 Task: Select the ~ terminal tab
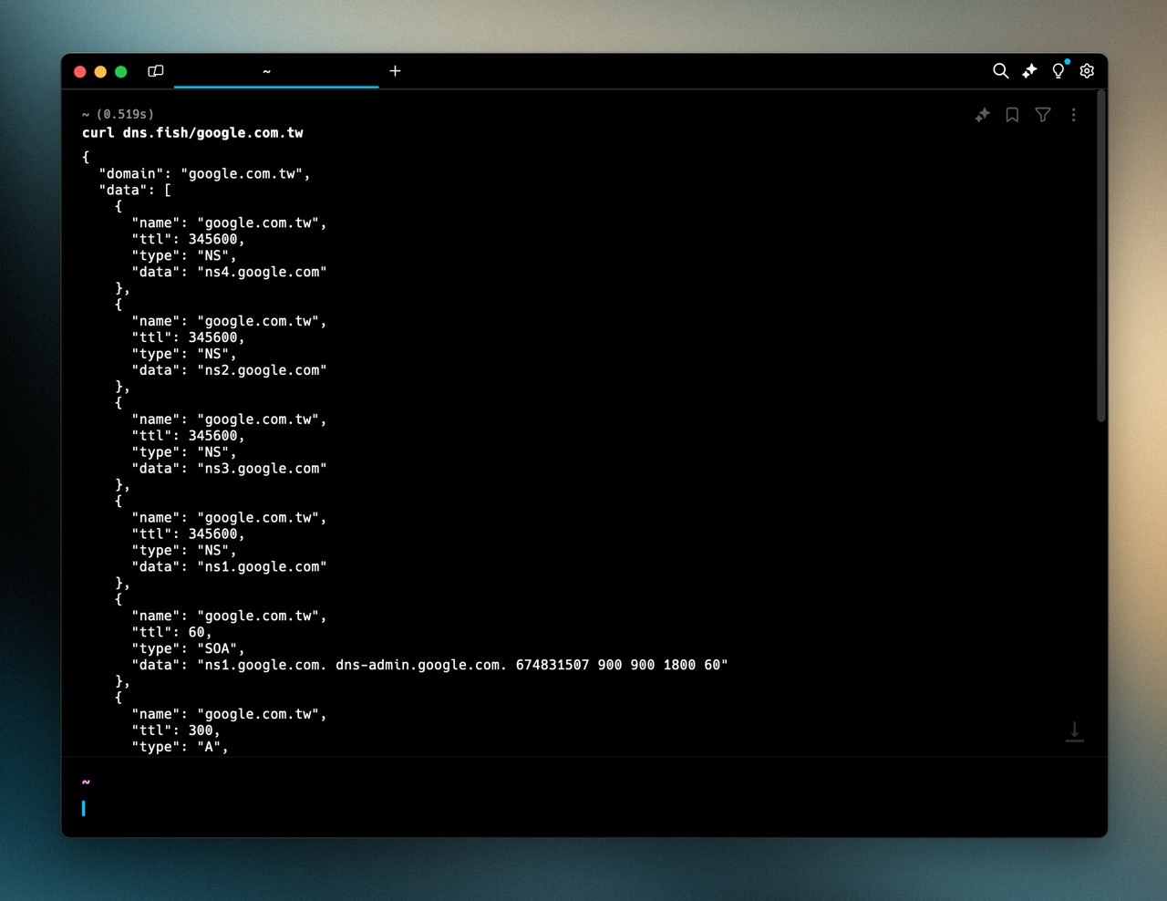pos(276,71)
